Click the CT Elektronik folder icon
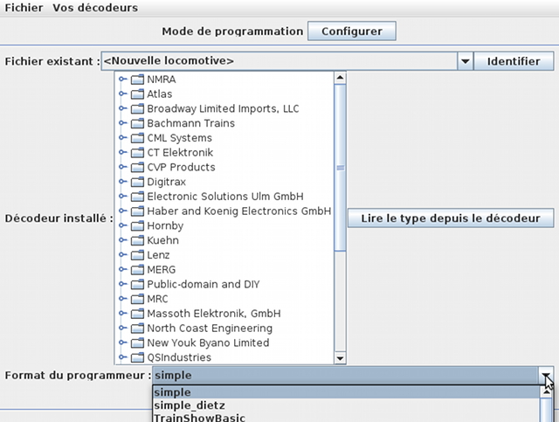The image size is (559, 422). coord(137,152)
